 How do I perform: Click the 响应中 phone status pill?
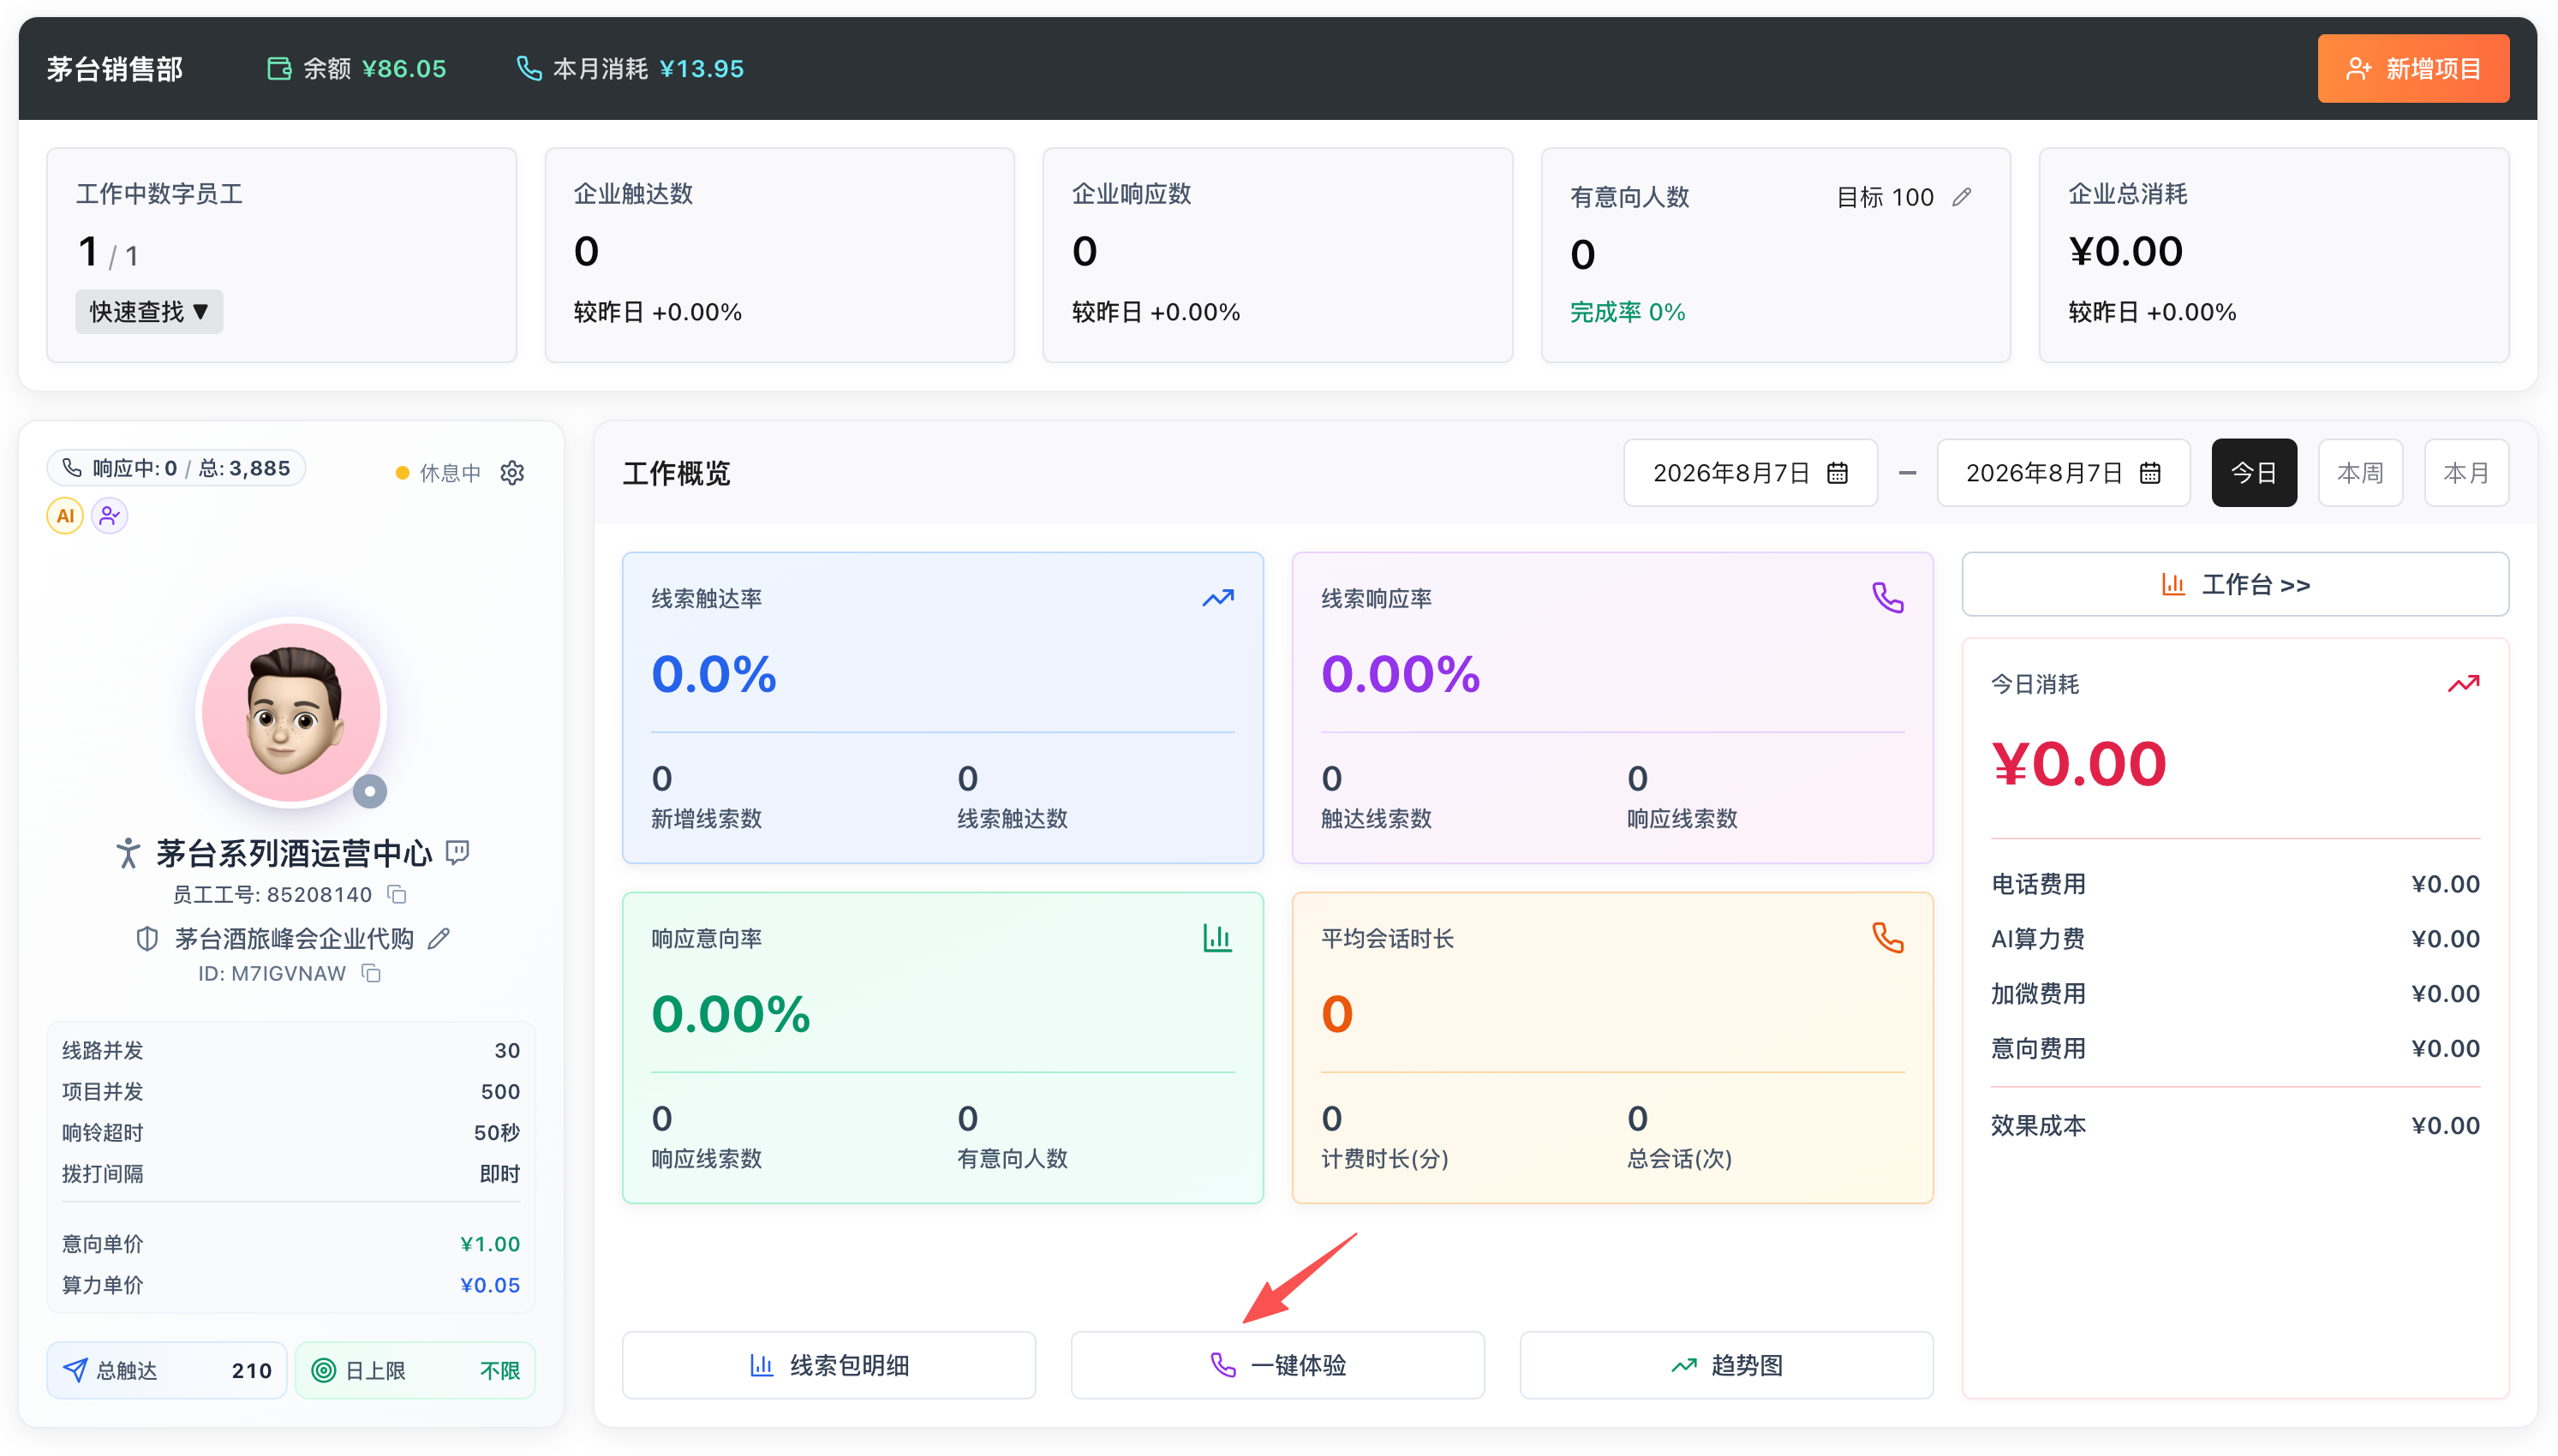coord(177,468)
